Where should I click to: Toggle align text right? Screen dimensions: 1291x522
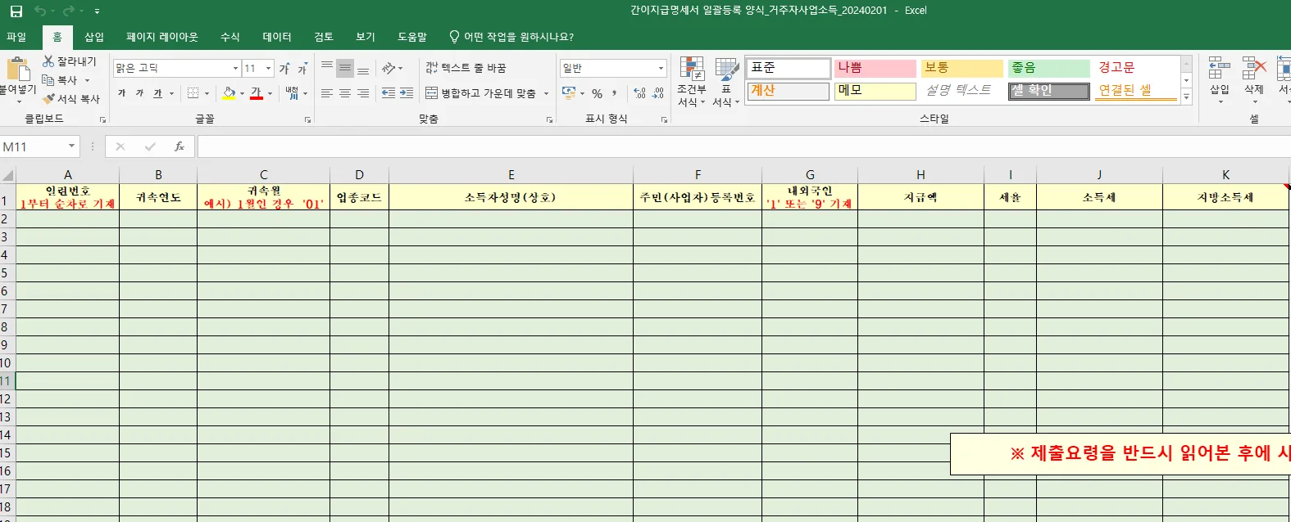(x=363, y=93)
